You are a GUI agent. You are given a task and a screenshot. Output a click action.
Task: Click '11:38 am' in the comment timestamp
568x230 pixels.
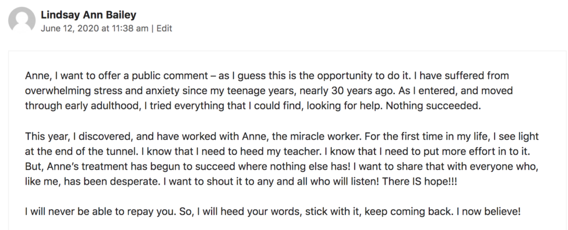coord(129,28)
